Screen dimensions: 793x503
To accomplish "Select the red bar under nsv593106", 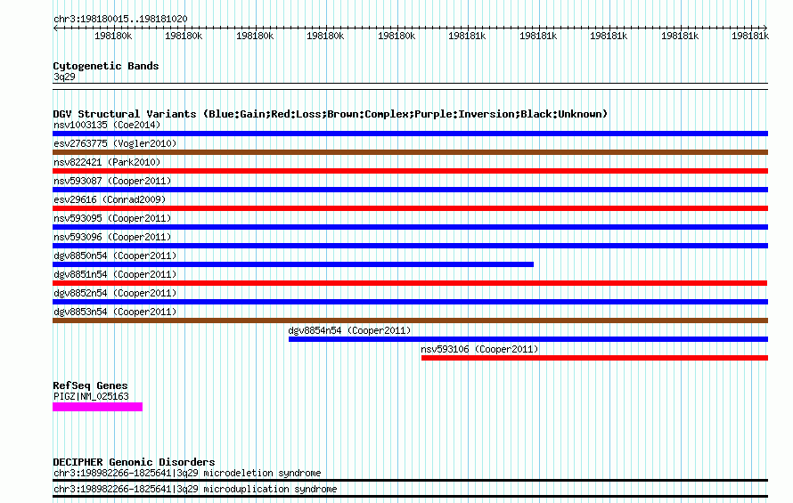I will 595,358.
